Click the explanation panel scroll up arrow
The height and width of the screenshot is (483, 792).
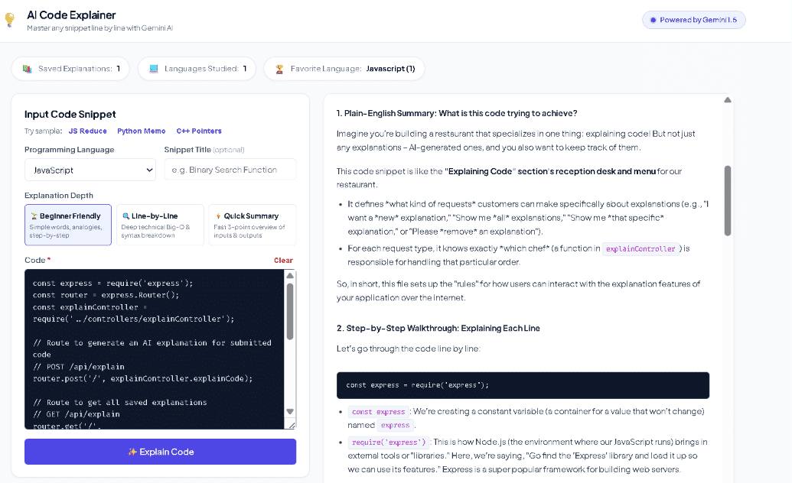728,100
